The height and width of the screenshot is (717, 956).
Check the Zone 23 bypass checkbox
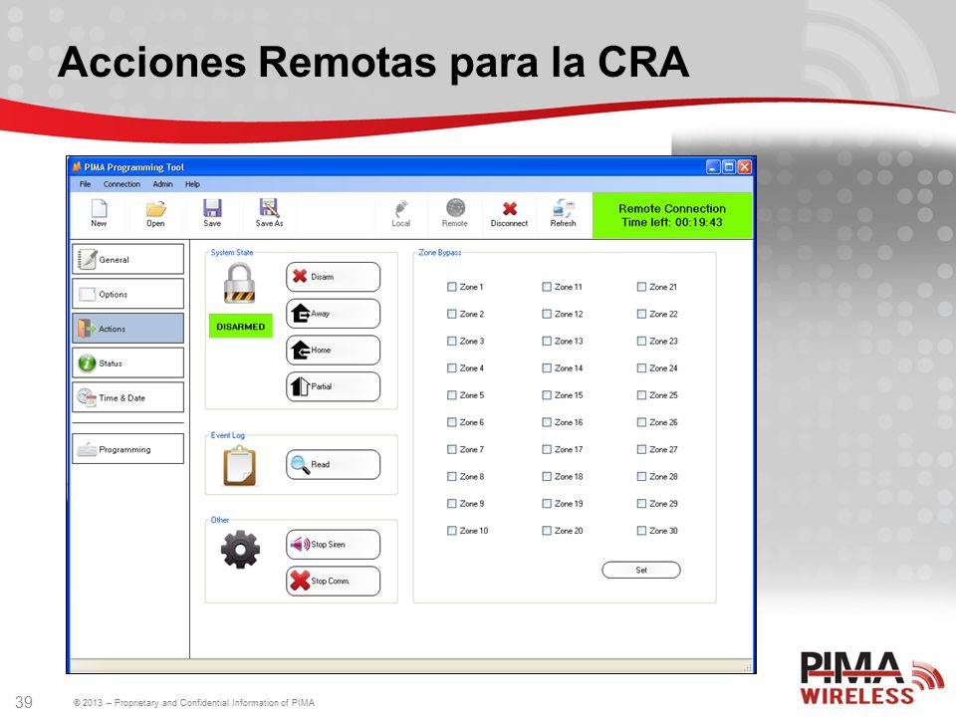(641, 341)
